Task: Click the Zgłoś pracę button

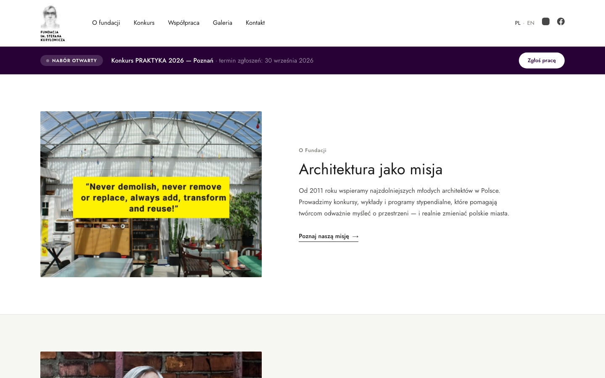Action: 542,60
